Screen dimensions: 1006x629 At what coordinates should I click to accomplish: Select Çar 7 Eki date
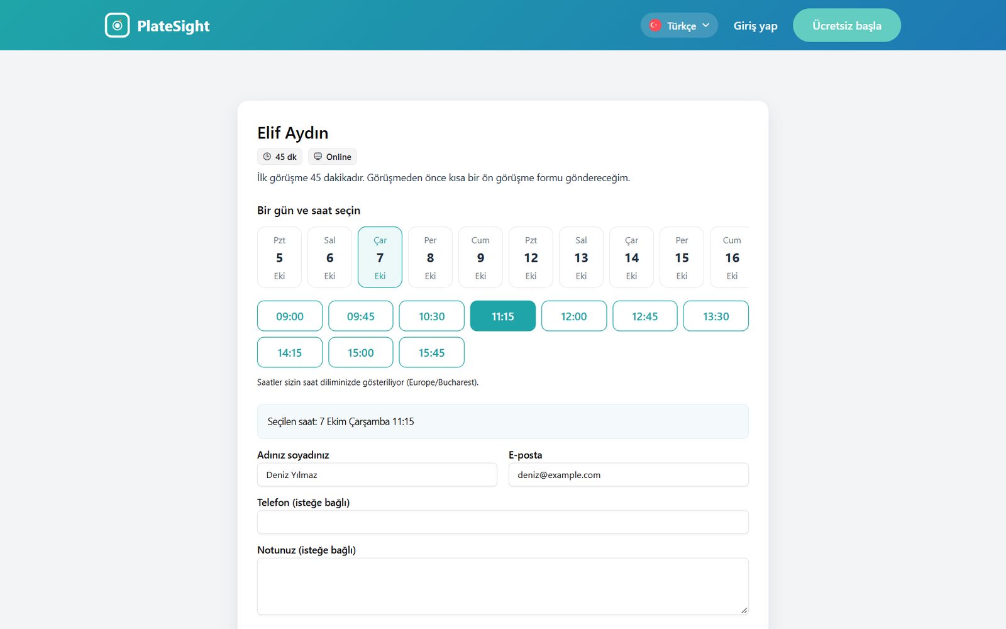[380, 257]
